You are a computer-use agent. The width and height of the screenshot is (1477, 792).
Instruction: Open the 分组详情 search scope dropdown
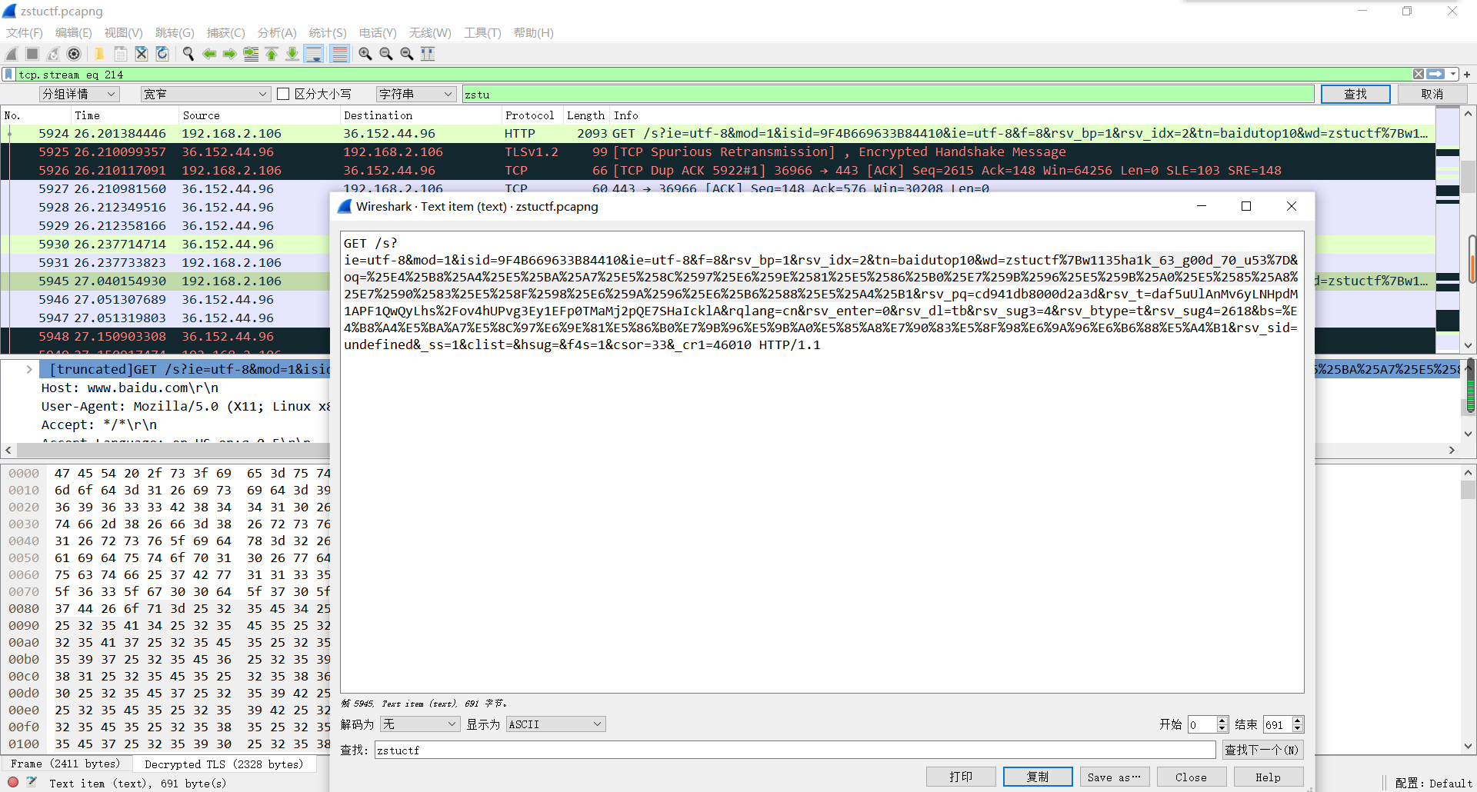click(79, 94)
